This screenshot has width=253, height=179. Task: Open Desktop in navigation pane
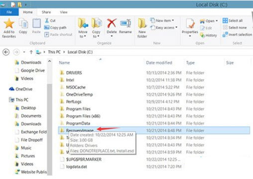[28, 108]
